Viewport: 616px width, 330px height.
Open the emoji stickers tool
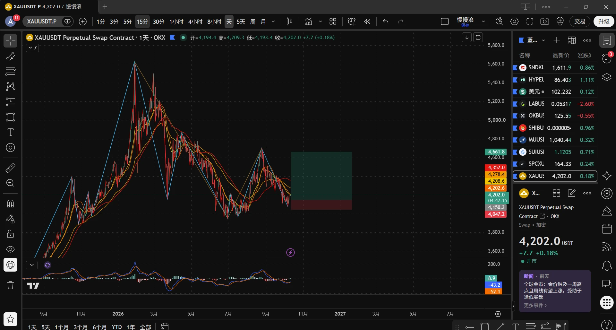tap(11, 148)
